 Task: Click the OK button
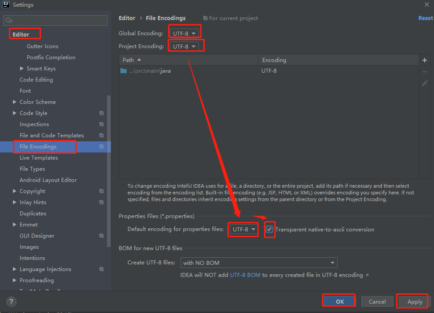pyautogui.click(x=339, y=301)
